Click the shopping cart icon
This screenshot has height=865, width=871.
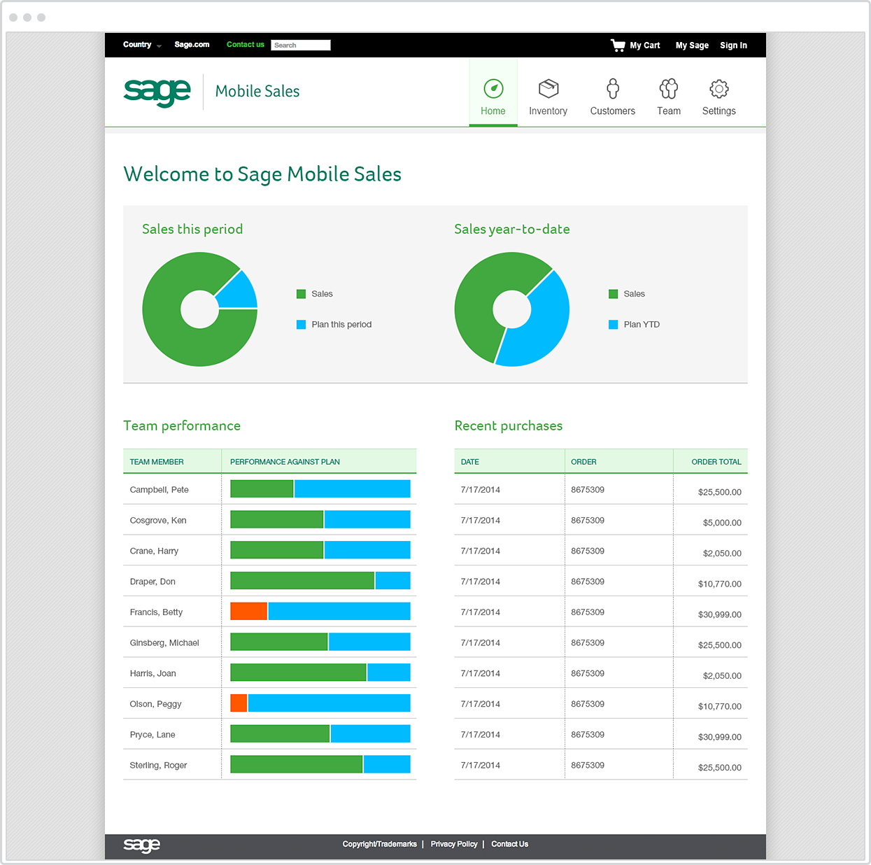[x=618, y=45]
